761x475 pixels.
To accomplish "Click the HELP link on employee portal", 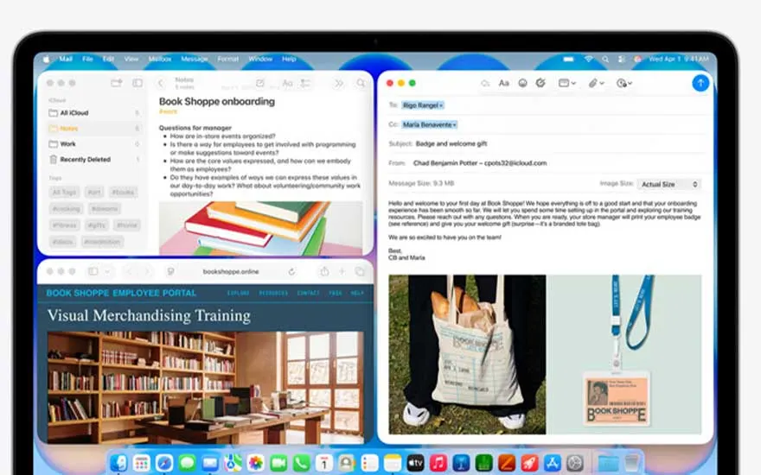I will pyautogui.click(x=357, y=294).
